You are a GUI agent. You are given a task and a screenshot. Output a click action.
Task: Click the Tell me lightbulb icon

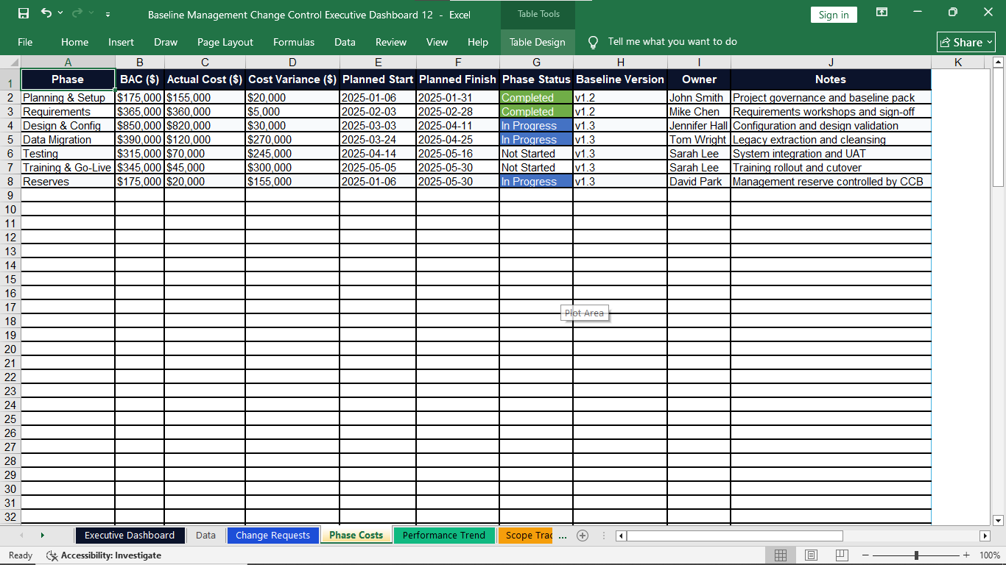(593, 42)
